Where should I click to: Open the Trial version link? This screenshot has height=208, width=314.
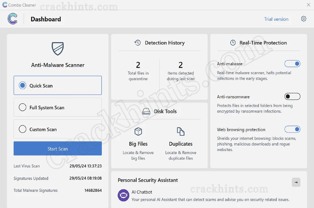[x=276, y=19]
